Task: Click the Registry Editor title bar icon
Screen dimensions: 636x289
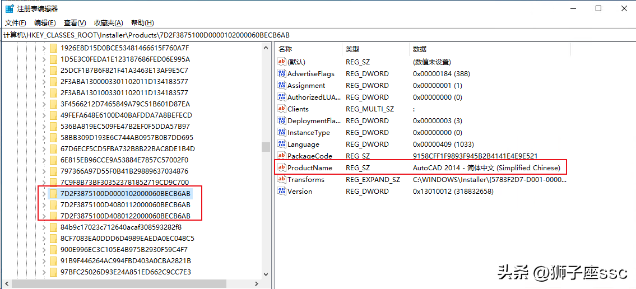Action: pyautogui.click(x=10, y=8)
